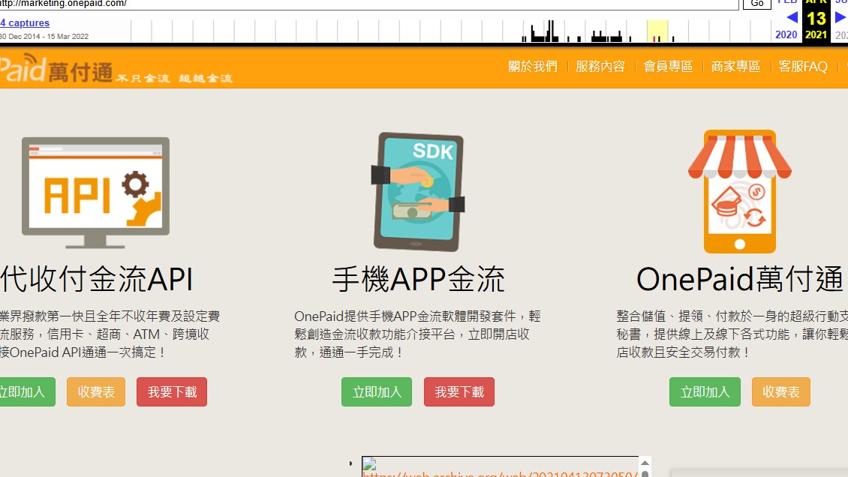This screenshot has height=477, width=848.
Task: Go to previous capture with left arrow
Action: pos(791,17)
